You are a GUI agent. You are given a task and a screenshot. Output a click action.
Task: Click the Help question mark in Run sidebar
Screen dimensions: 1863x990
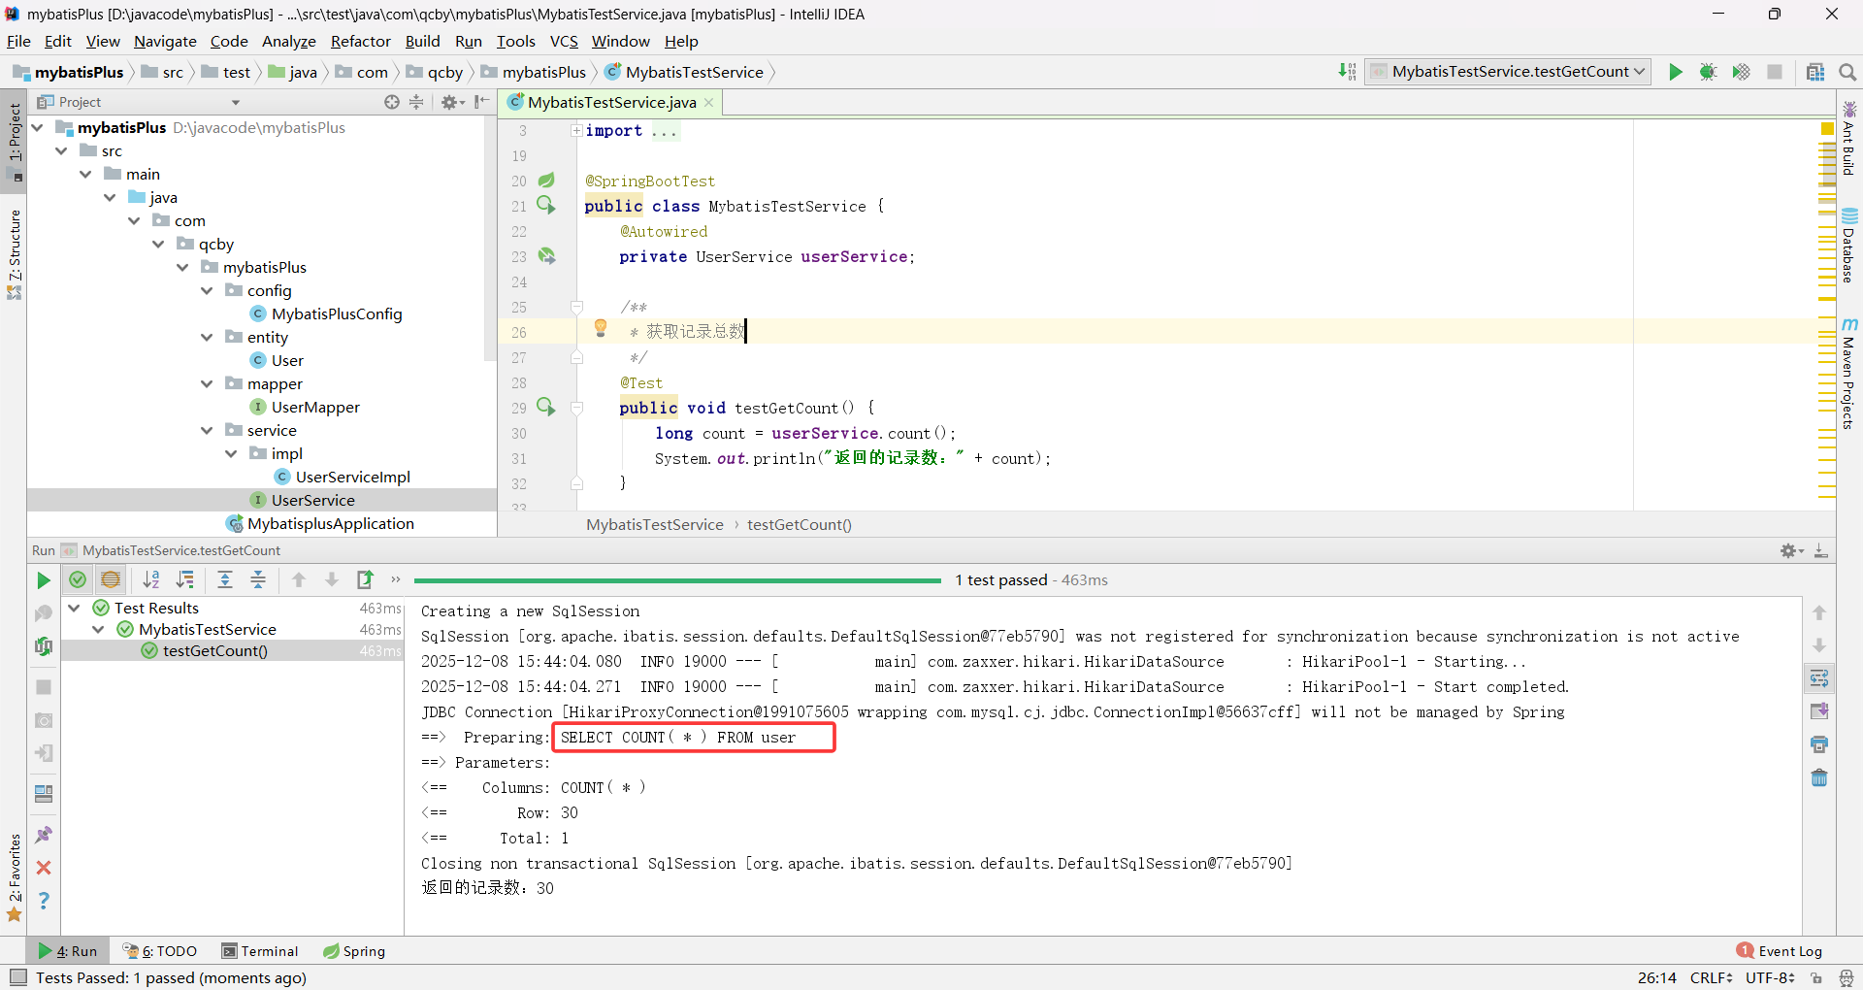44,901
